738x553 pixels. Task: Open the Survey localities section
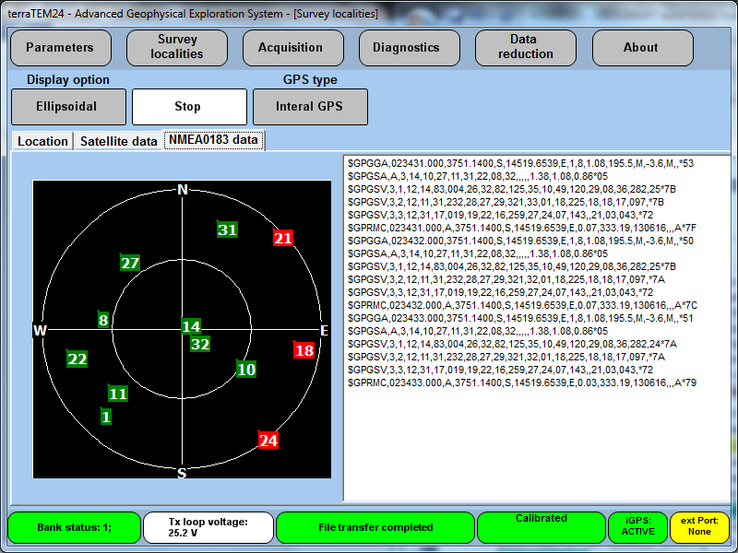pos(177,48)
